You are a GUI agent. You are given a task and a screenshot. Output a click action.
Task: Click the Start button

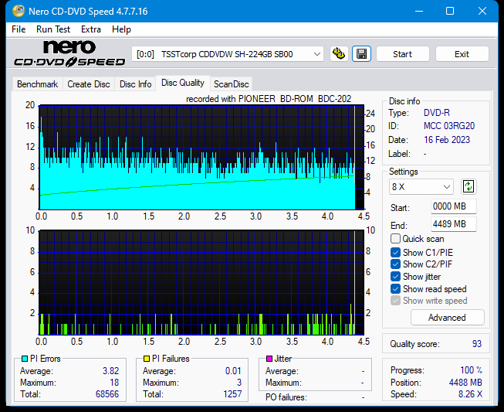tap(402, 54)
